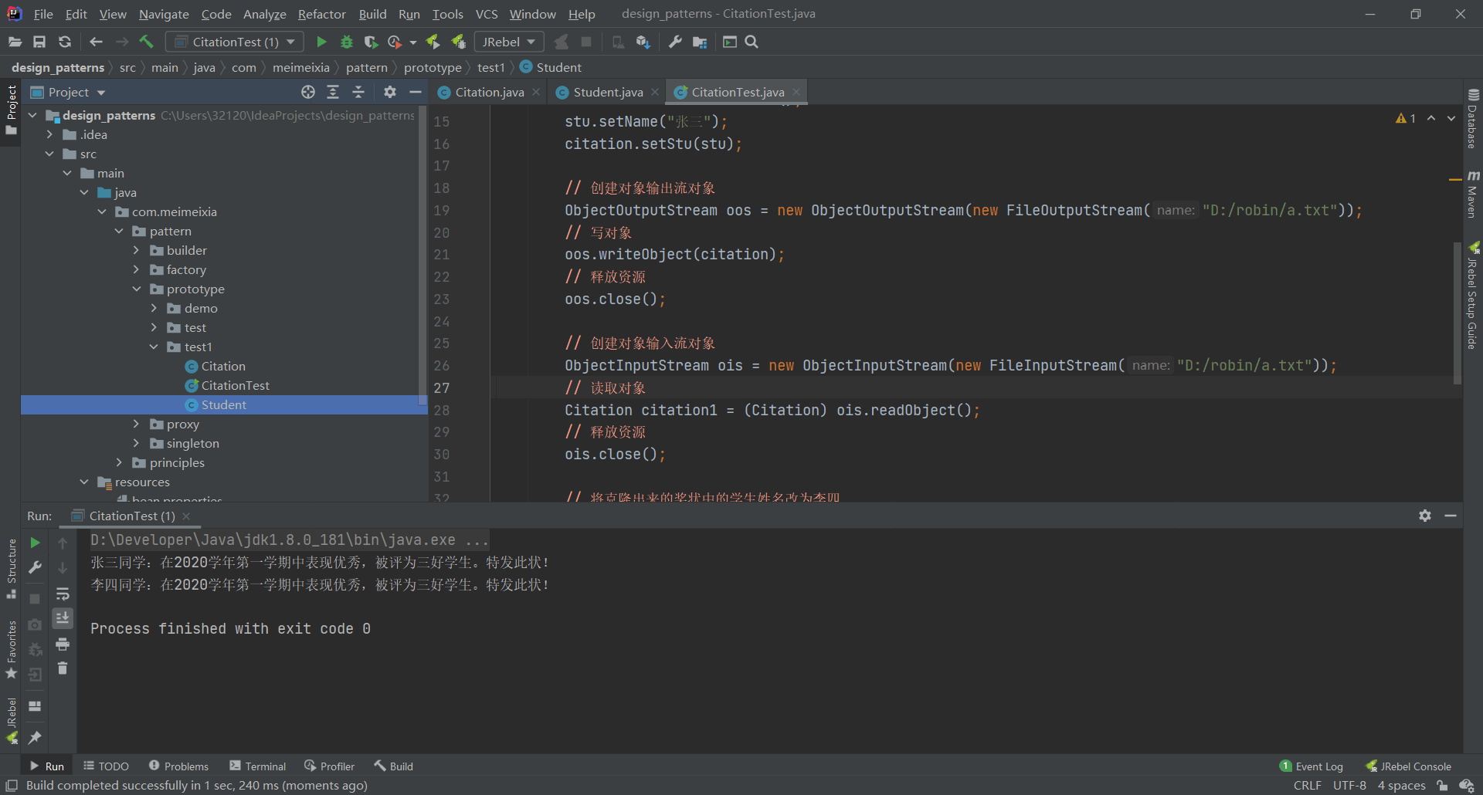Open the Refactor menu
The height and width of the screenshot is (795, 1483).
click(x=321, y=14)
